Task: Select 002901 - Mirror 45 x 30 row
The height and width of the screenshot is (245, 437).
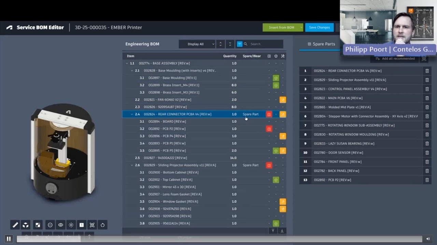Action: 204,187
